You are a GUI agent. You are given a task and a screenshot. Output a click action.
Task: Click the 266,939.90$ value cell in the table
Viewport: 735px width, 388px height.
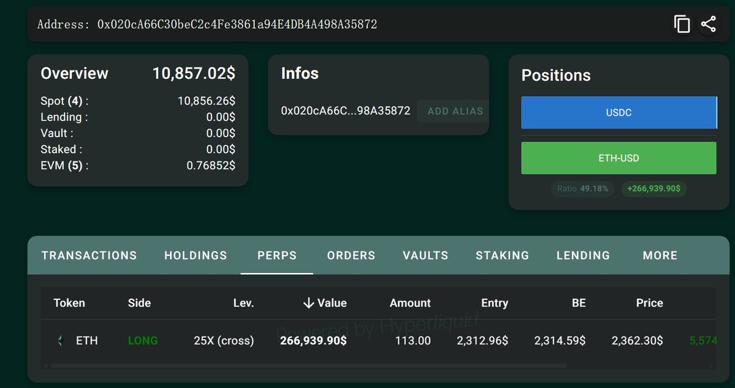point(314,341)
